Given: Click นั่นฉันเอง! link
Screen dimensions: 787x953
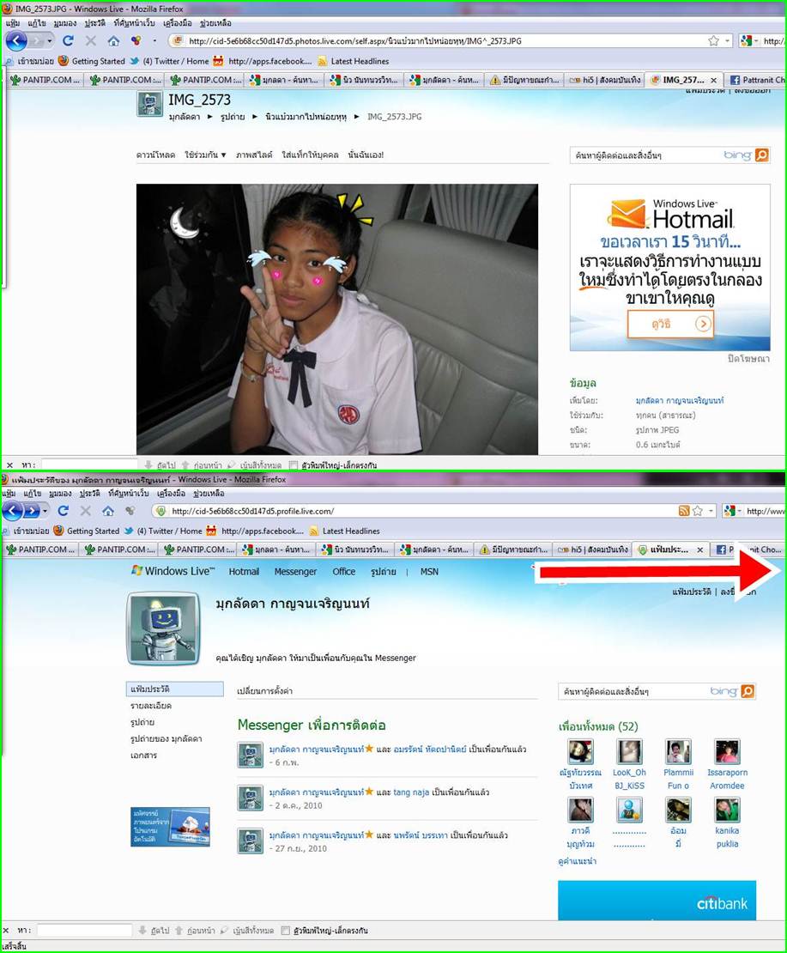Looking at the screenshot, I should click(366, 155).
